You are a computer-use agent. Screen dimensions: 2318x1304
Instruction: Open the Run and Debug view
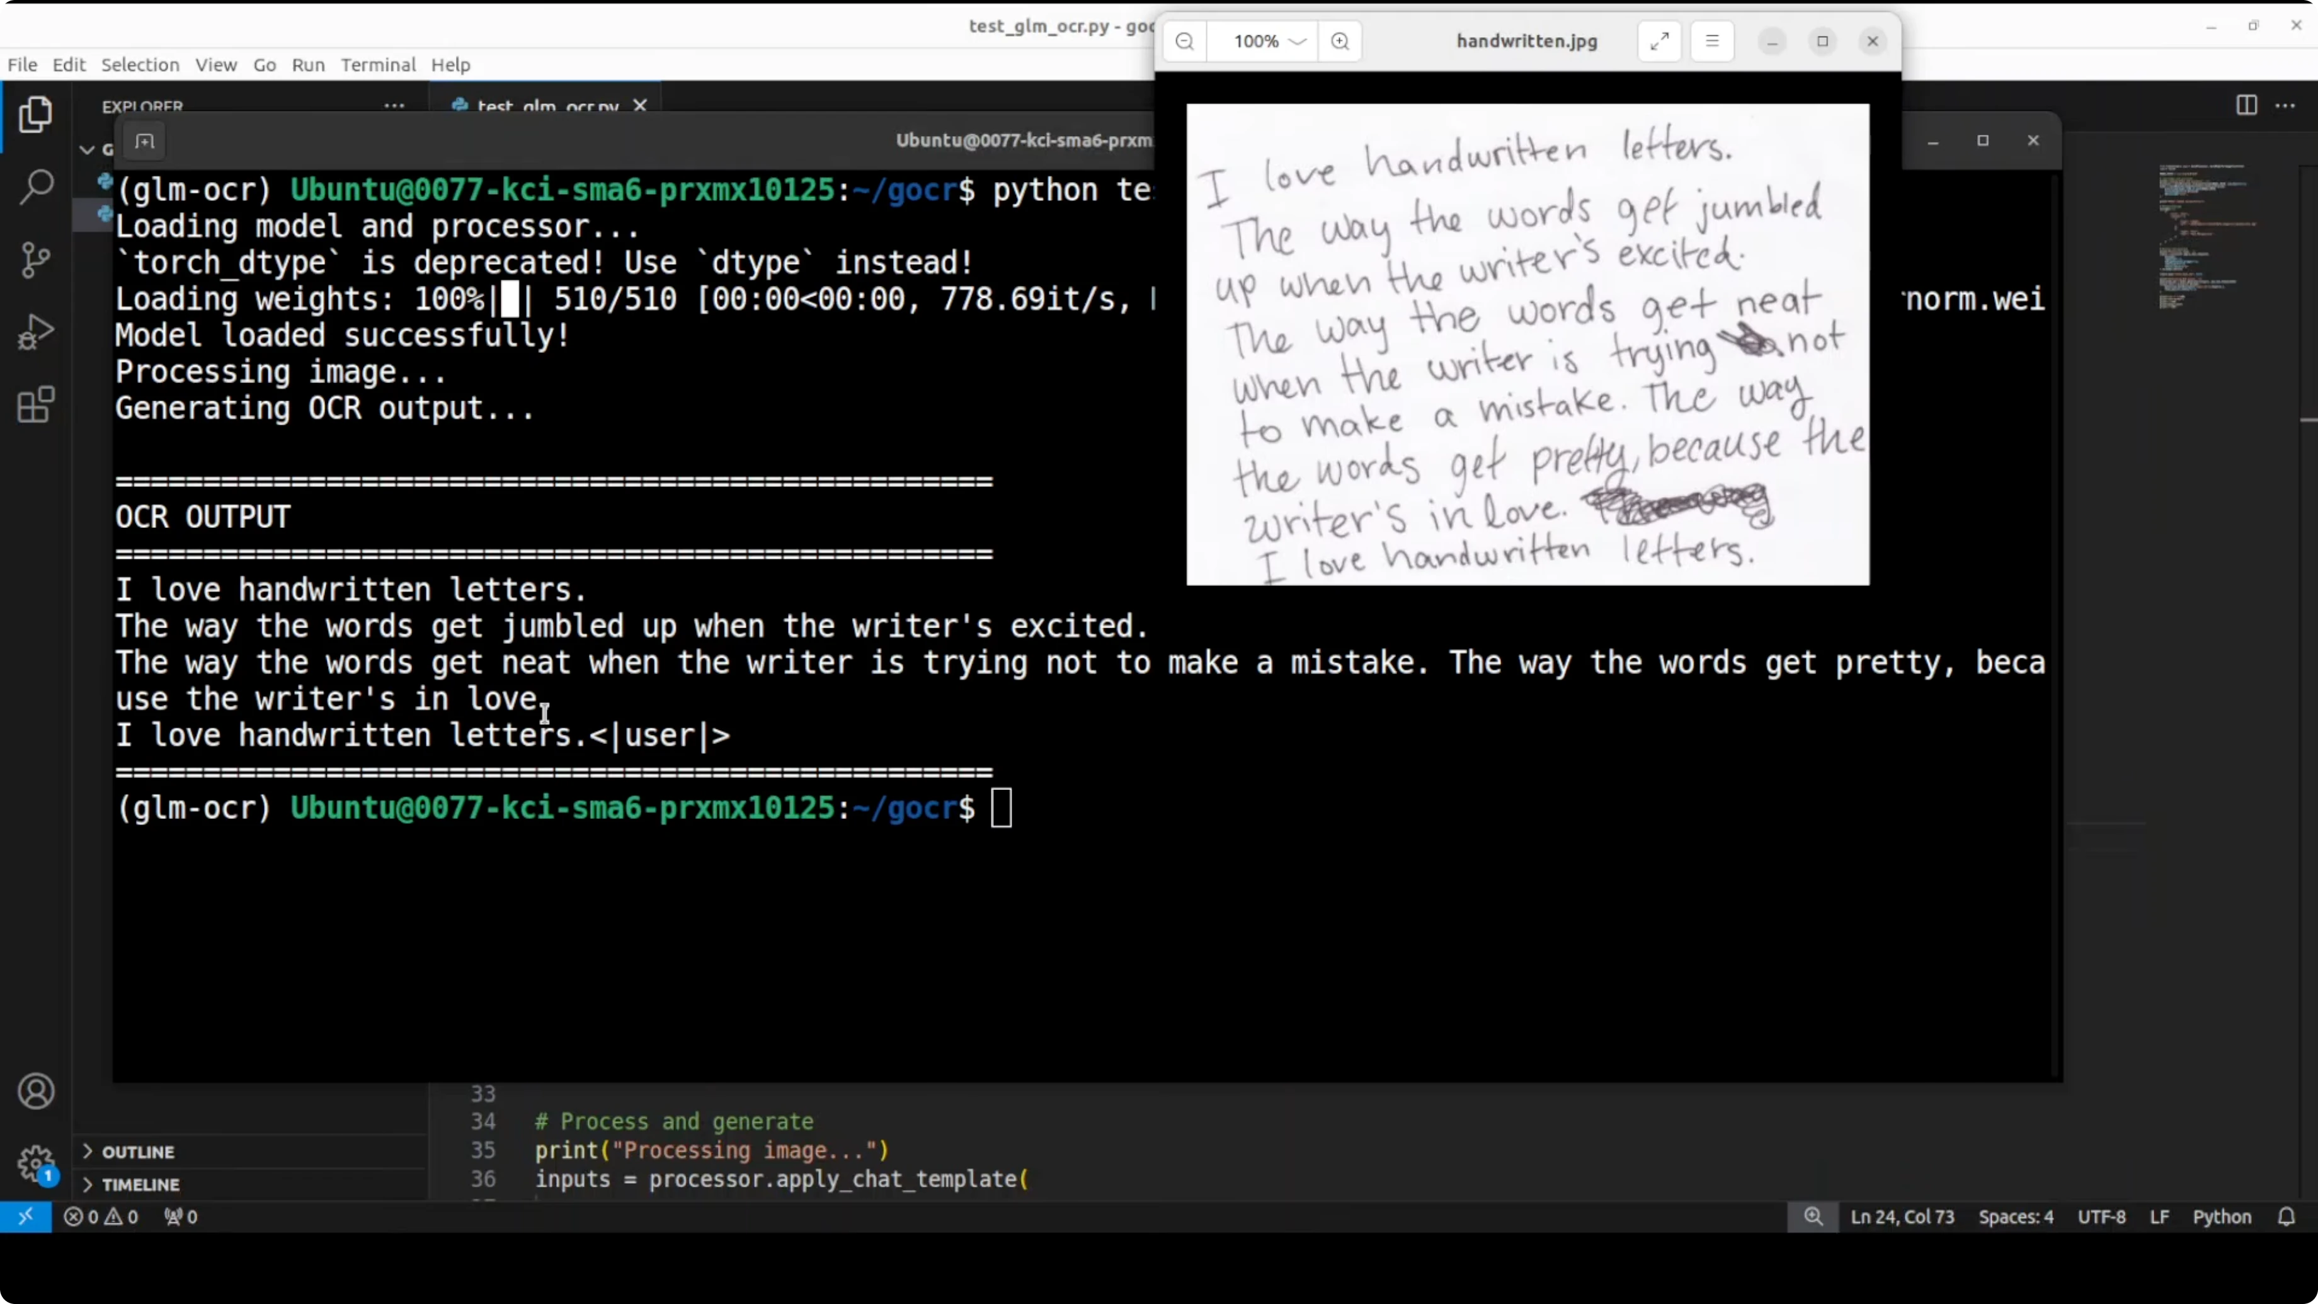[x=36, y=332]
